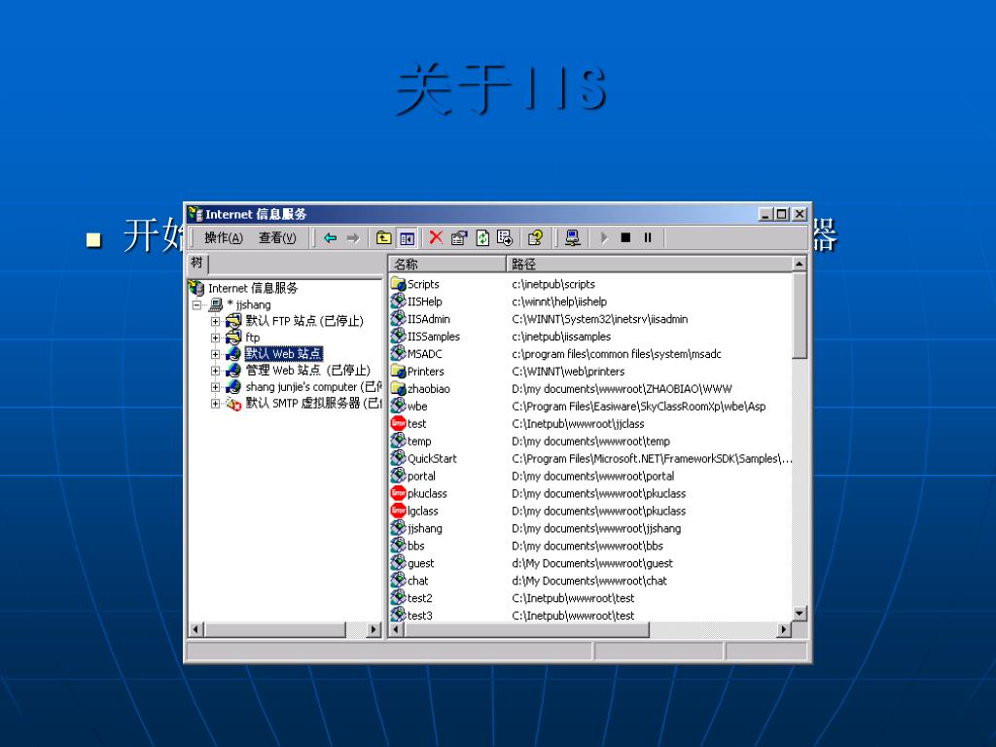Toggle the show/hide console tree icon
The height and width of the screenshot is (747, 996).
[407, 238]
